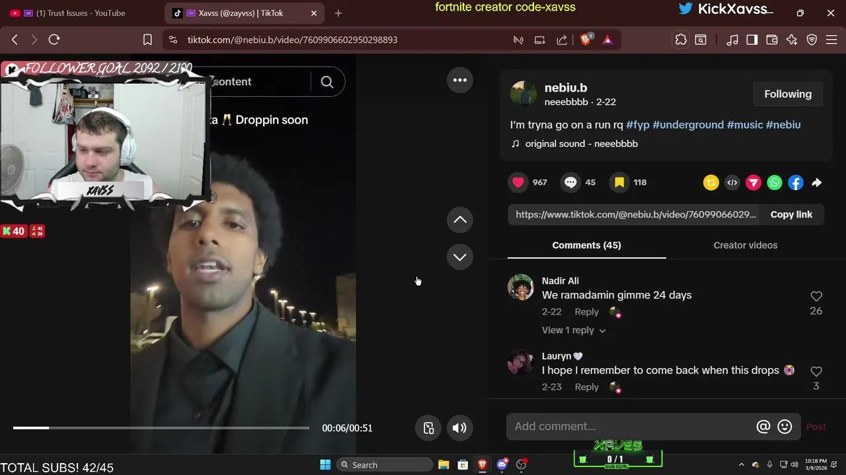Open the Brave VPN shield icon
The height and width of the screenshot is (475, 846).
tap(812, 40)
